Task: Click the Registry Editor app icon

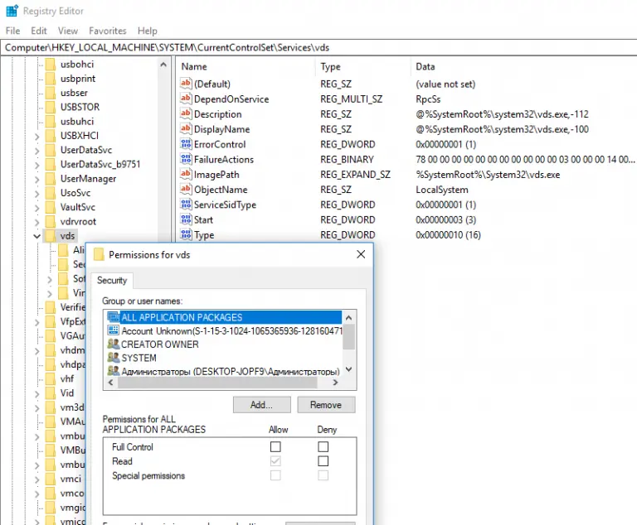Action: 12,11
